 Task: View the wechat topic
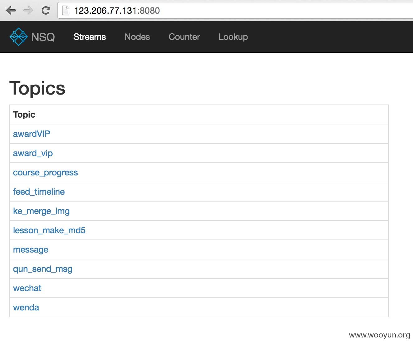pos(27,288)
